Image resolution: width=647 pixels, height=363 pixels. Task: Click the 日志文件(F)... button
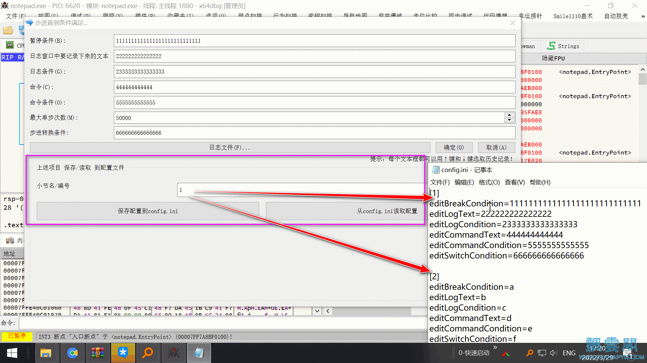(x=230, y=148)
